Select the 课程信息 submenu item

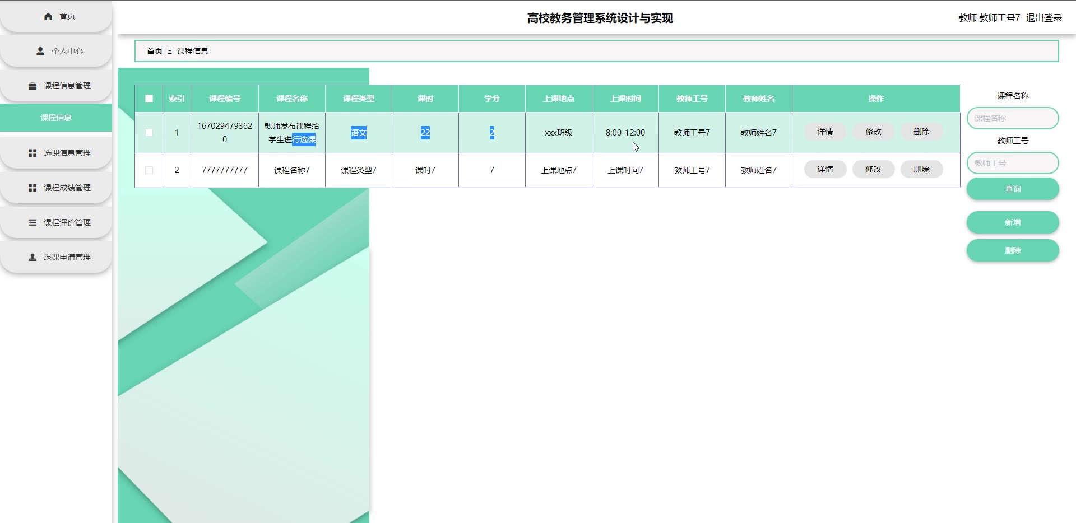coord(56,118)
